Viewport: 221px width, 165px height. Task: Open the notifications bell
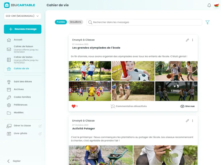coord(209,5)
